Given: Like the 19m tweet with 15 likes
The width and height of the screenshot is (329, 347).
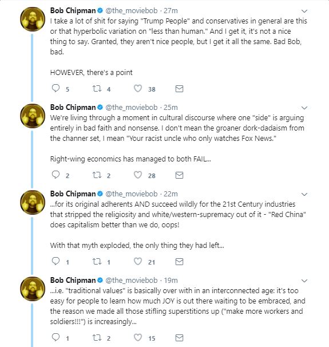Looking at the screenshot, I should click(x=138, y=338).
